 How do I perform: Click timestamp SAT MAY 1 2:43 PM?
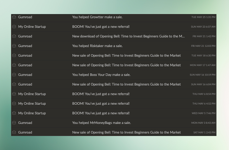(204, 132)
